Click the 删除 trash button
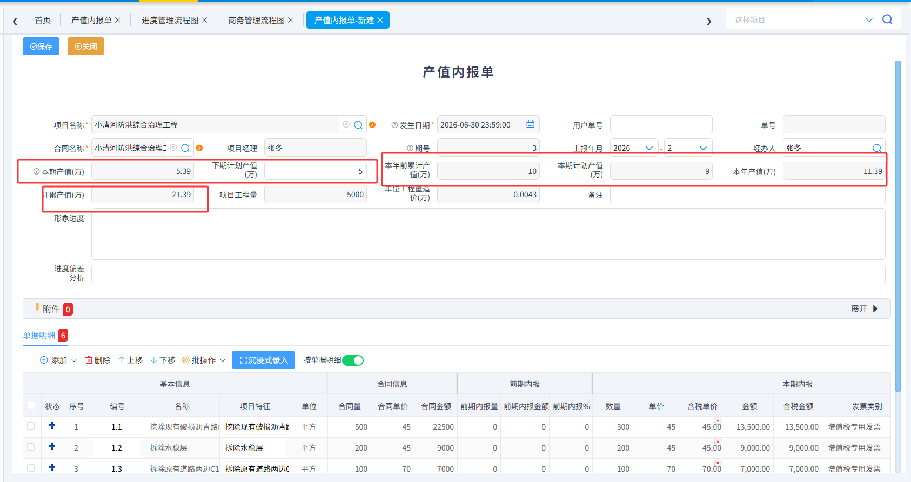The height and width of the screenshot is (482, 911). (98, 360)
